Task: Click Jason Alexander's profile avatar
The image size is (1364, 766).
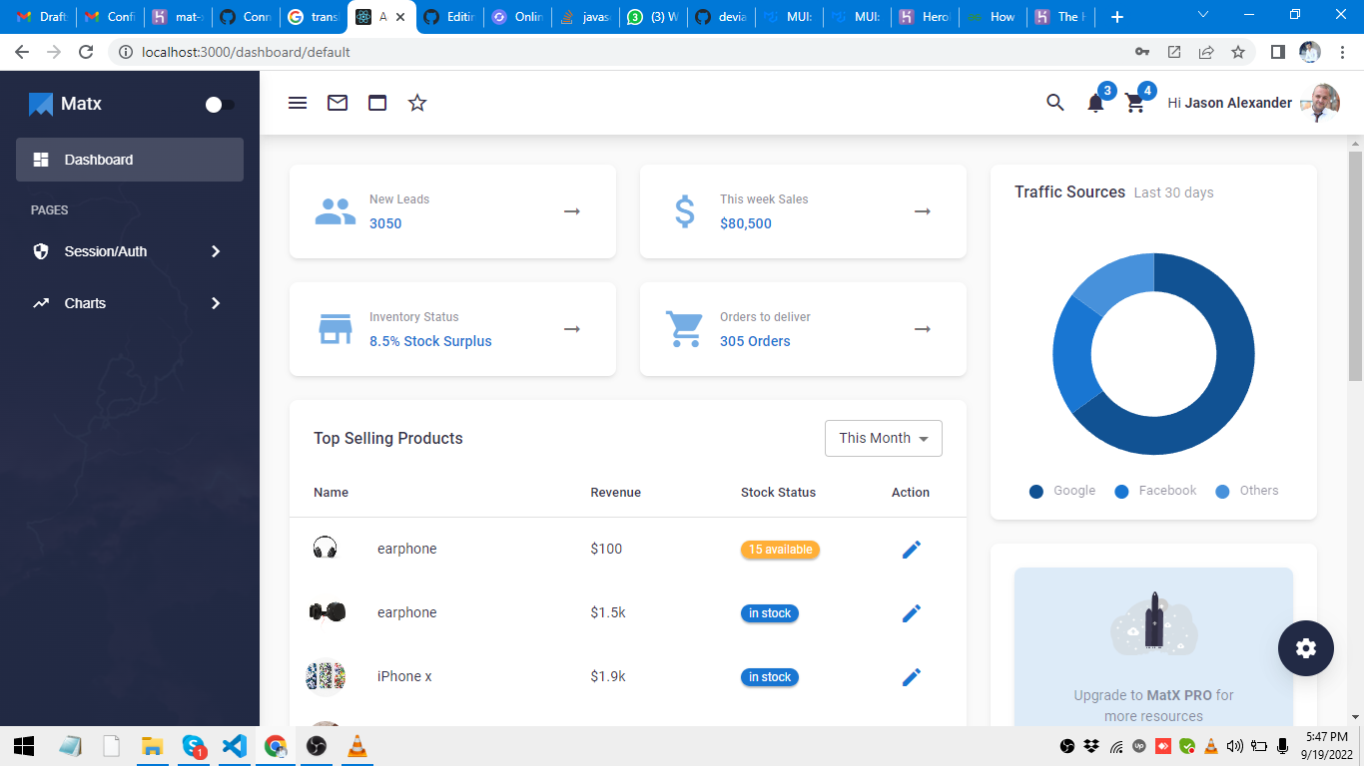Action: [1320, 102]
